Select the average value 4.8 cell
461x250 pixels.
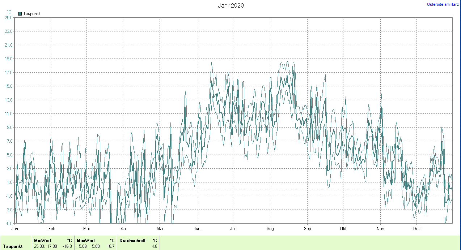click(154, 246)
